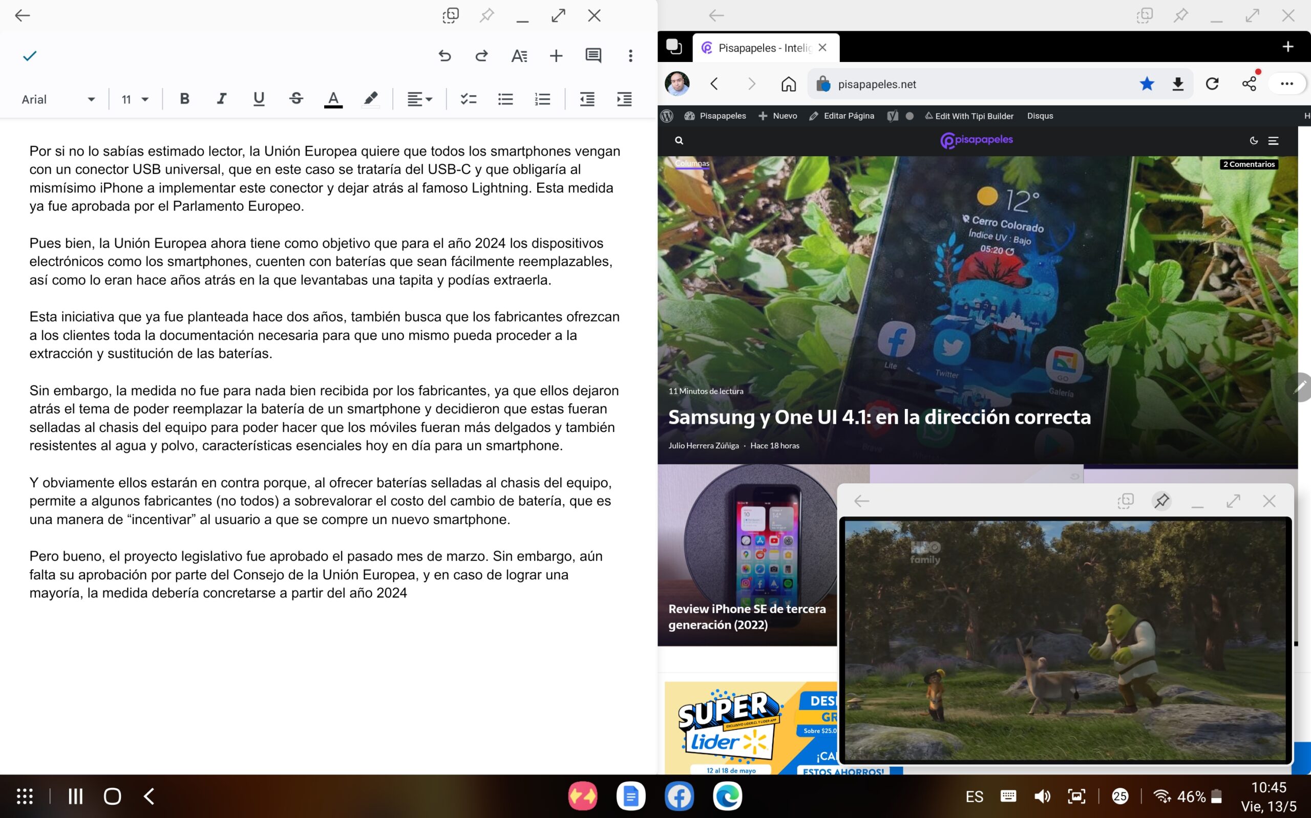Expand the text alignment dropdown
This screenshot has height=818, width=1311.
tap(419, 99)
